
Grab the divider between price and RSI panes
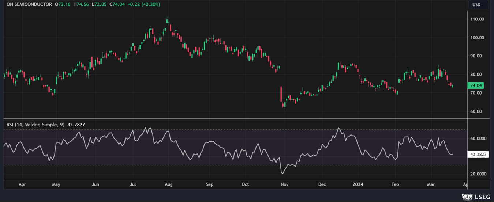[x=234, y=119]
